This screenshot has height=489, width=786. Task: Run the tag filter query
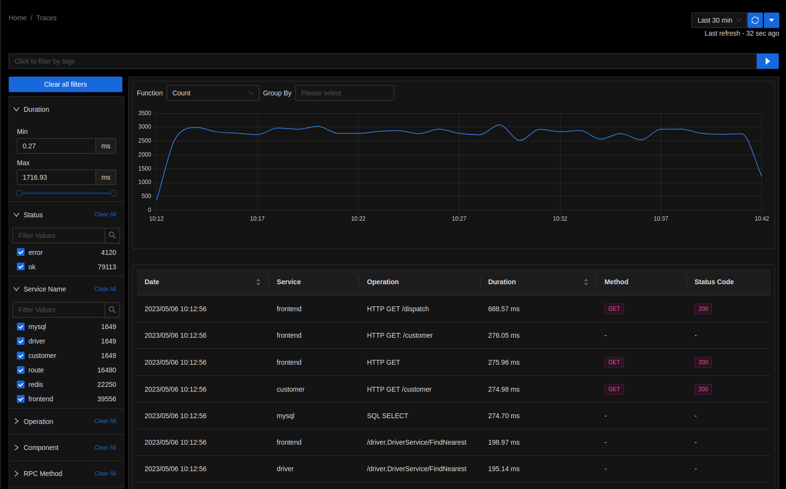(x=767, y=61)
